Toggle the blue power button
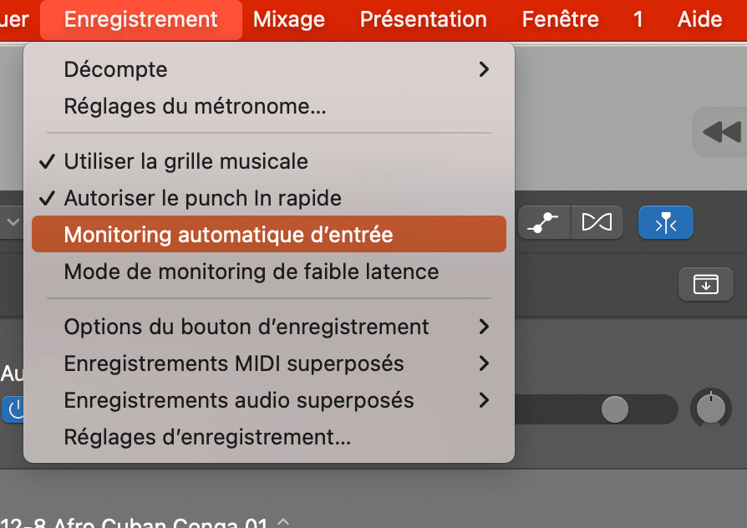The width and height of the screenshot is (747, 528). (x=13, y=409)
